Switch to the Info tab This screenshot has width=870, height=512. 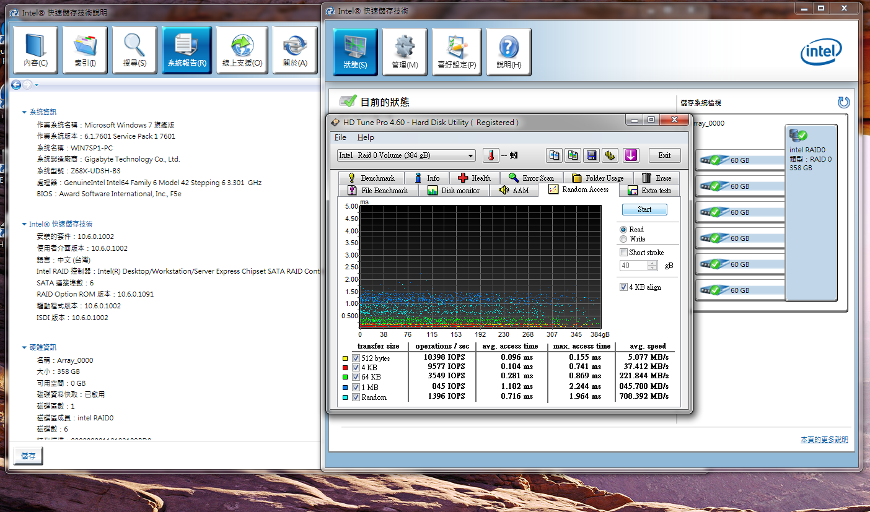tap(426, 178)
